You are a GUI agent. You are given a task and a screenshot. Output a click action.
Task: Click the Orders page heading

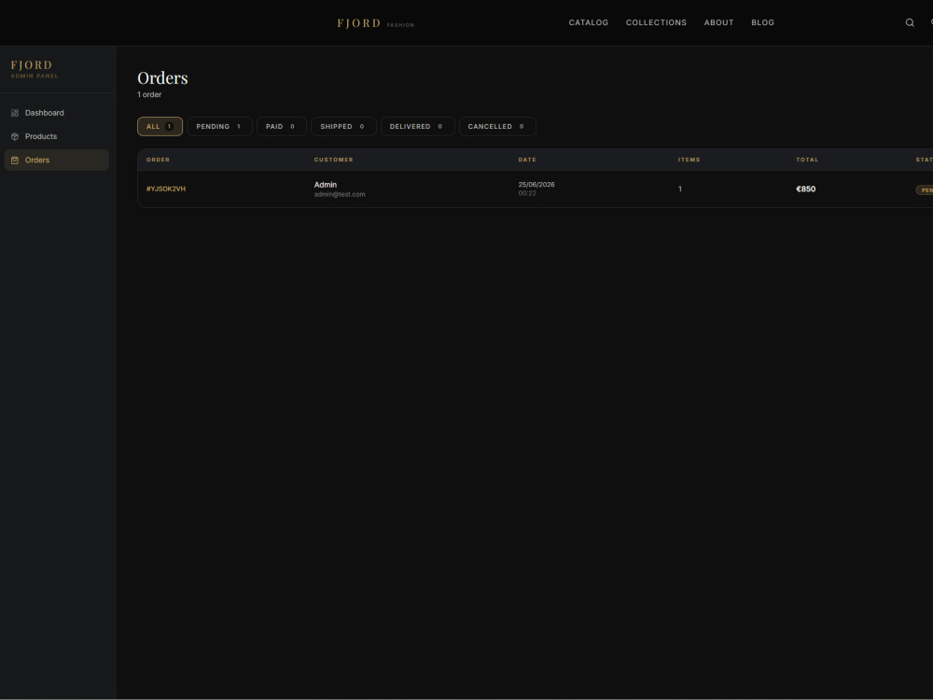[162, 78]
